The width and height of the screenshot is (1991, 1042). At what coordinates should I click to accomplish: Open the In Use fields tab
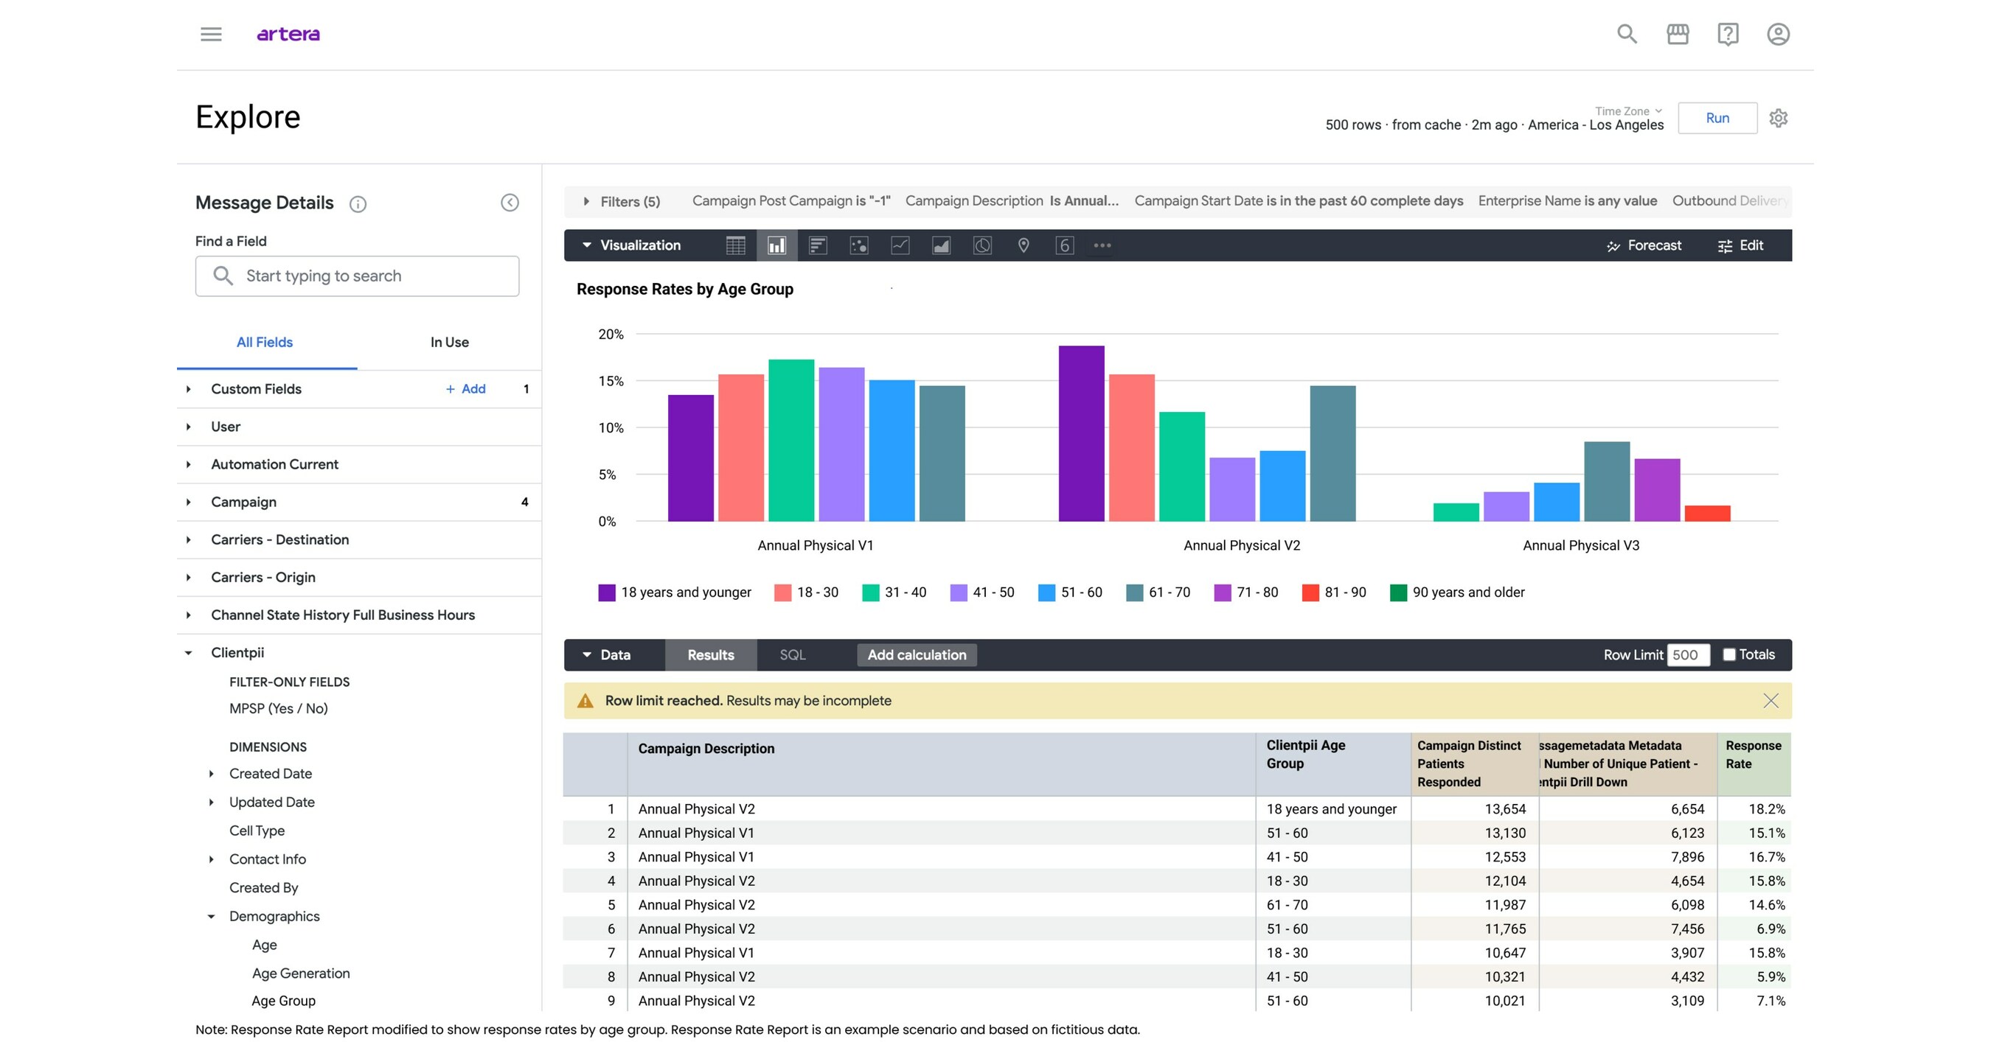448,342
